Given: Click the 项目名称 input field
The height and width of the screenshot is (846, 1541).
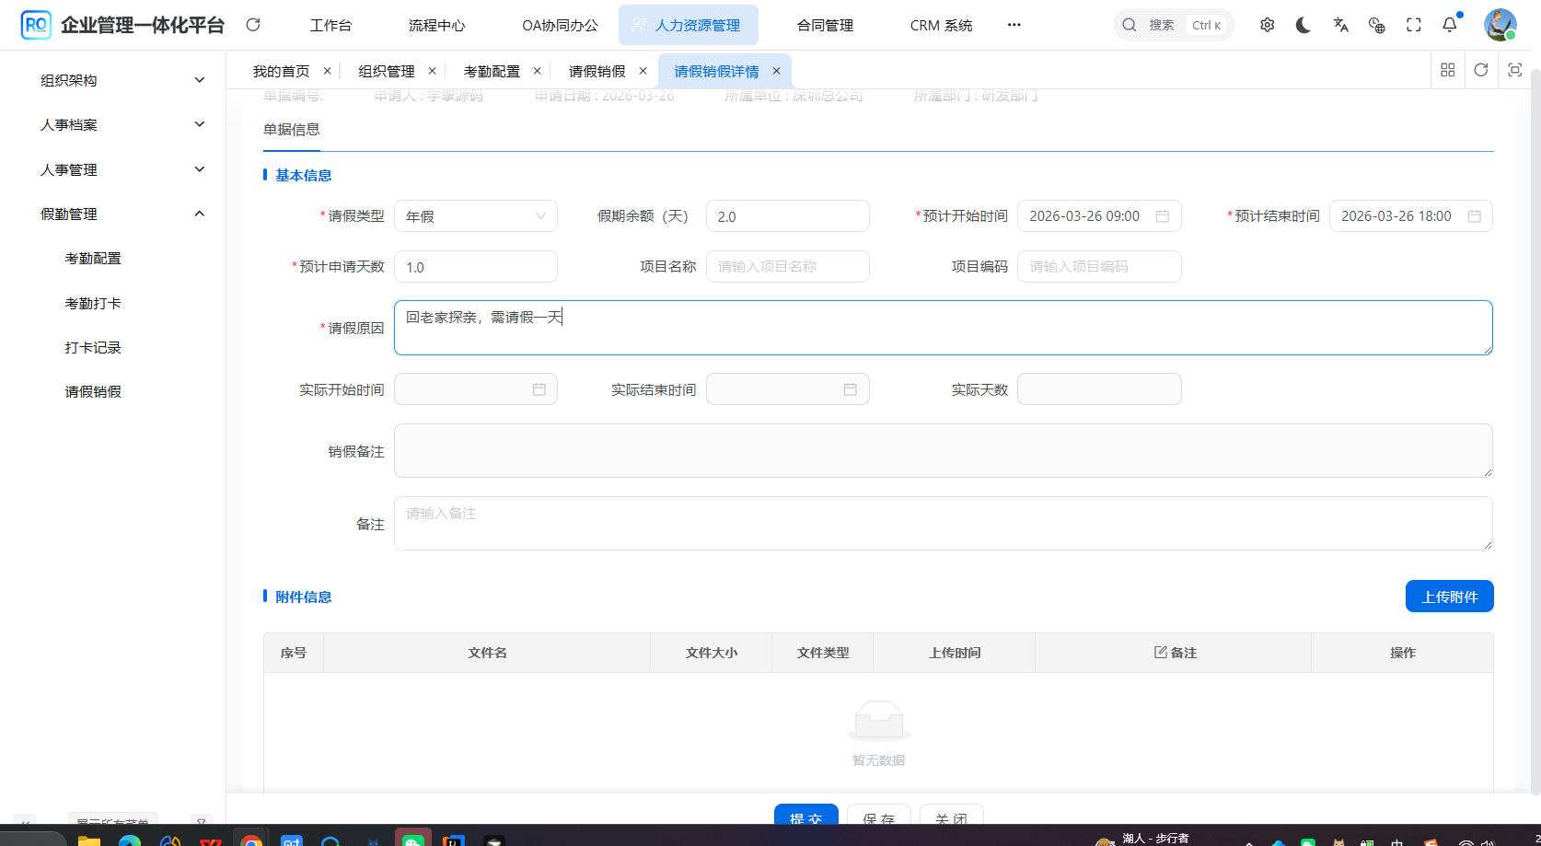Looking at the screenshot, I should pos(787,267).
